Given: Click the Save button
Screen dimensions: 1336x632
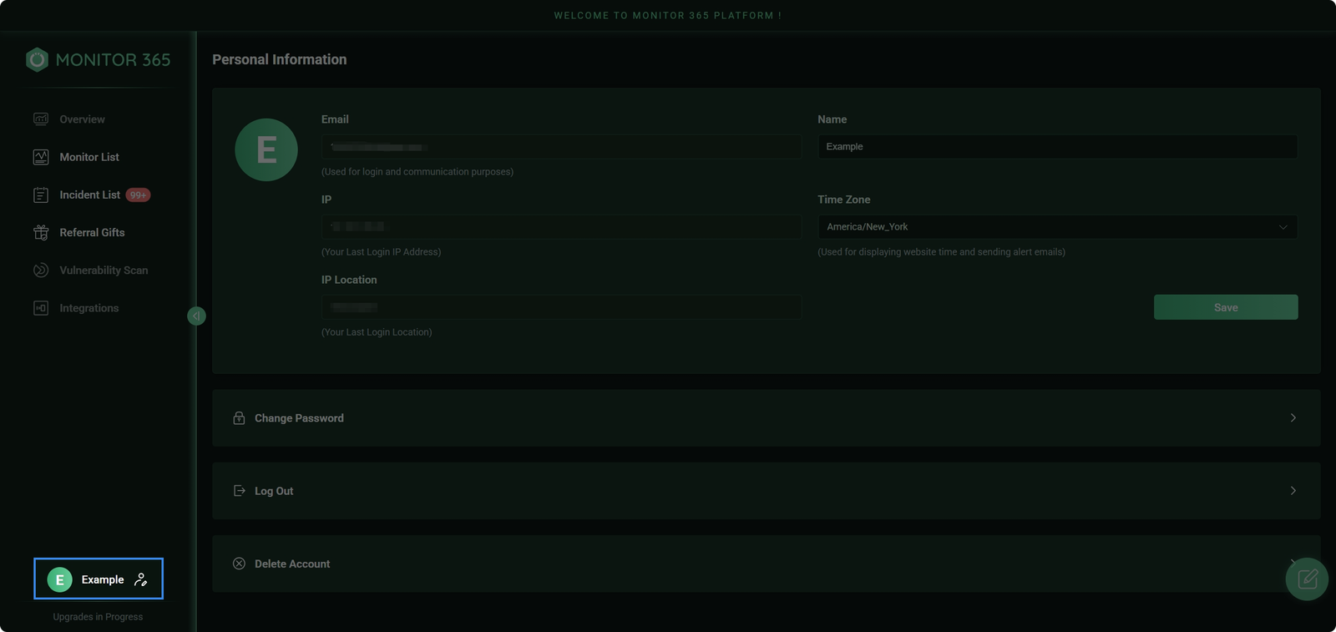Looking at the screenshot, I should pos(1225,307).
